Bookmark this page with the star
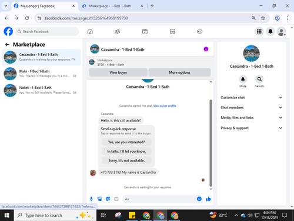Image resolution: width=294 pixels, height=221 pixels. tap(263, 18)
